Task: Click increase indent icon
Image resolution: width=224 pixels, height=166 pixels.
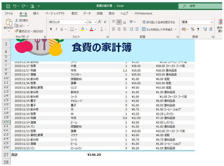Action: point(137,29)
